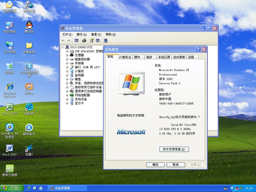The width and height of the screenshot is (256, 192).
Task: Open the 操作(A) menu
Action: [82, 34]
